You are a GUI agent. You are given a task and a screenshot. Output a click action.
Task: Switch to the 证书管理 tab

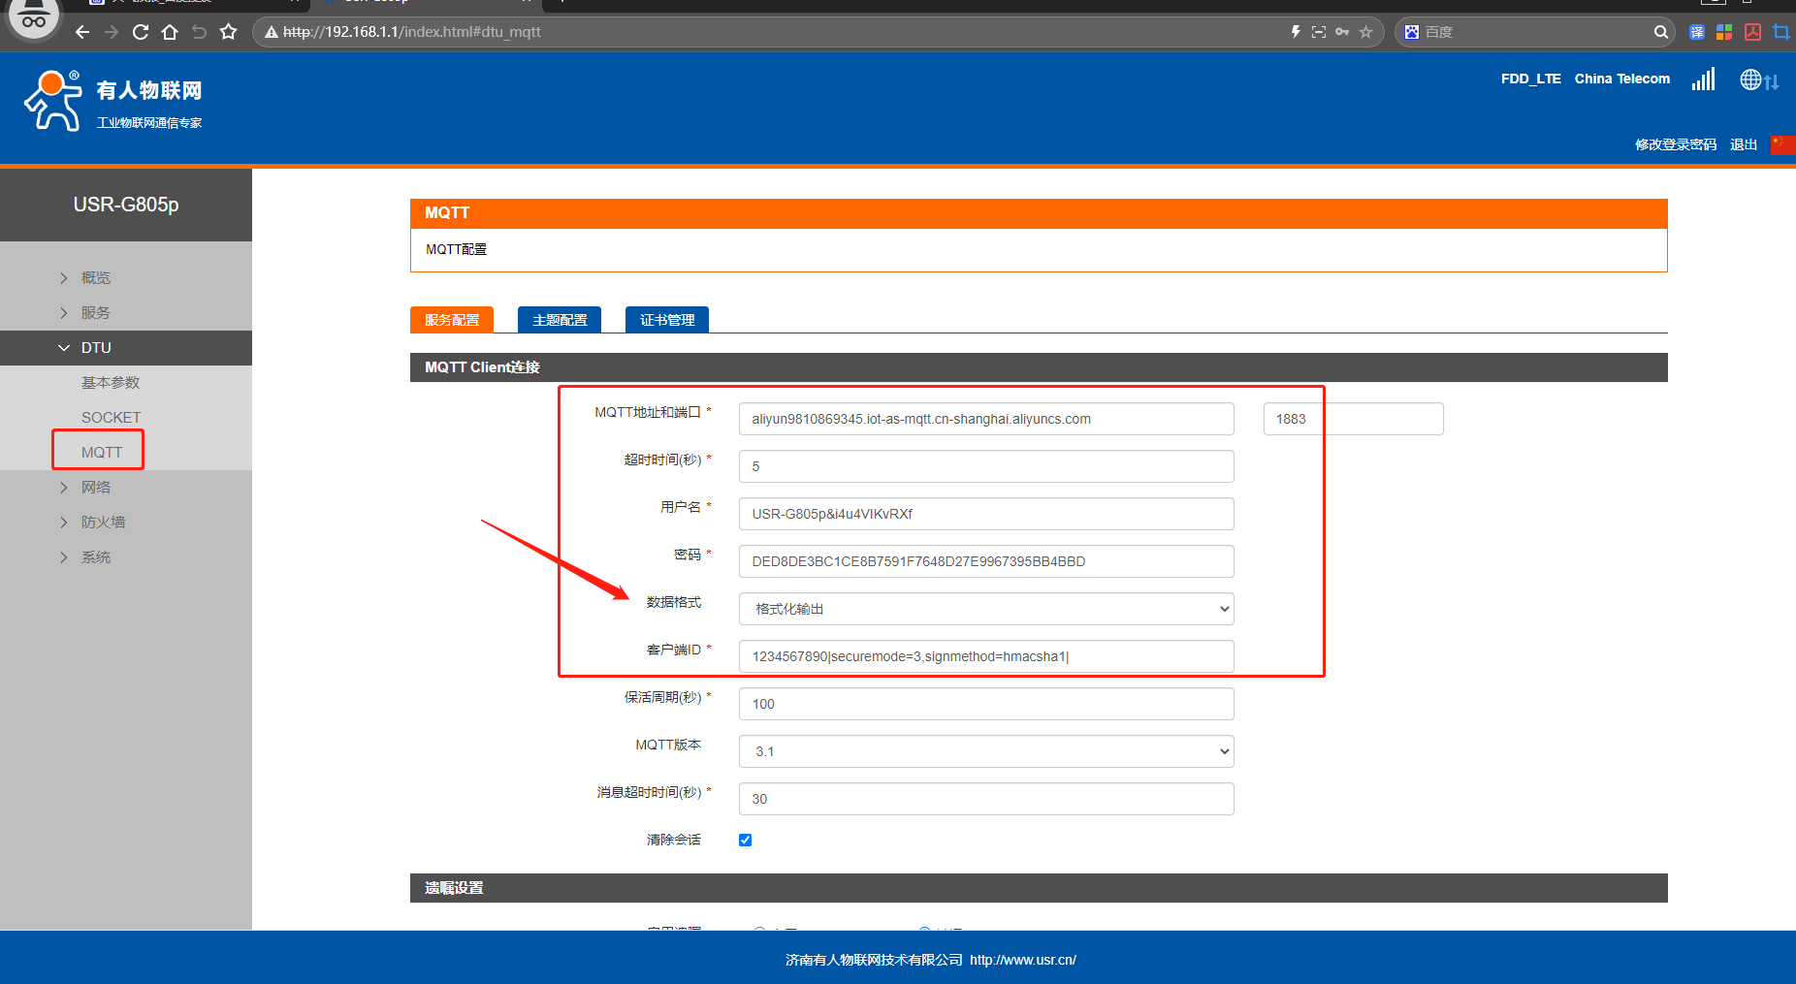(667, 320)
